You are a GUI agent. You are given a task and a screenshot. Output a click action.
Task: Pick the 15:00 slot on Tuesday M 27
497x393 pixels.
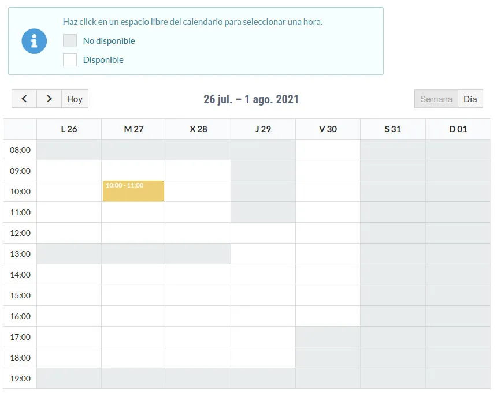click(133, 295)
